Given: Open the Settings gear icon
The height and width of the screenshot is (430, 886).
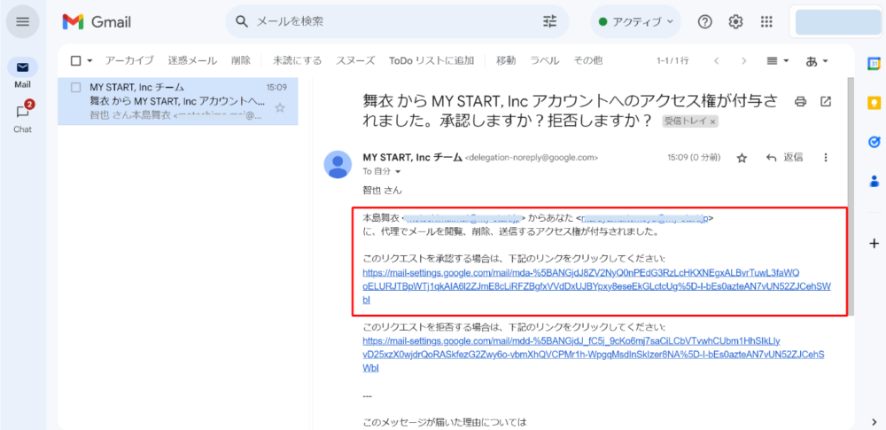Looking at the screenshot, I should [x=735, y=22].
